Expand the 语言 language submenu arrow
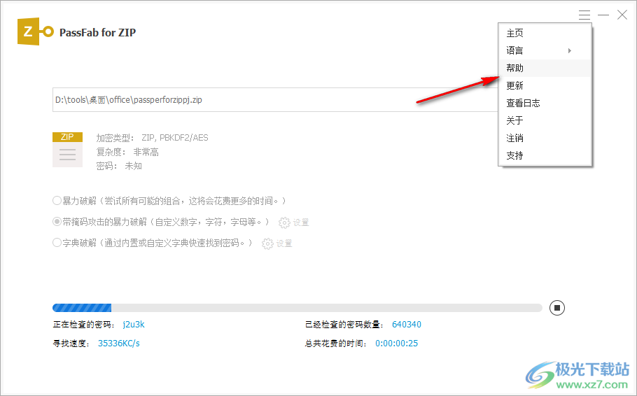637x396 pixels. pos(570,51)
